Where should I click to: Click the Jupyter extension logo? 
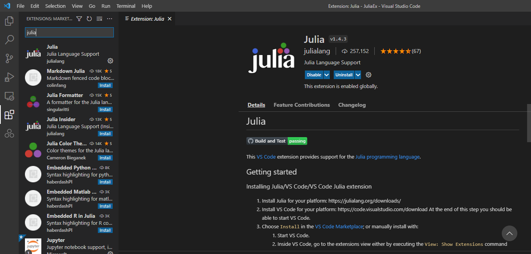pyautogui.click(x=33, y=246)
